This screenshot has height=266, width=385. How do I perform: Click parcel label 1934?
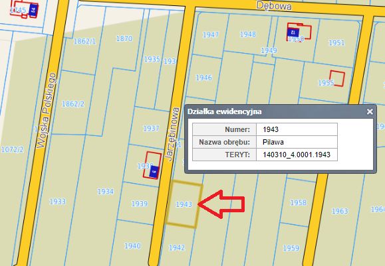tap(105, 191)
